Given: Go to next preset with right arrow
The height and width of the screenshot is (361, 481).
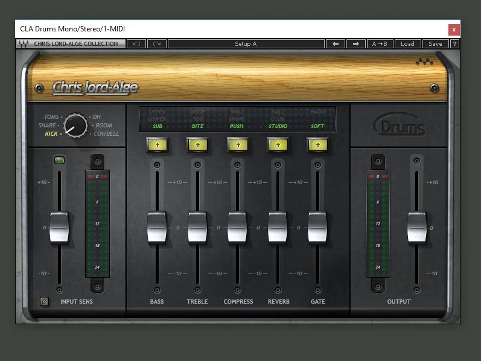Looking at the screenshot, I should [356, 44].
